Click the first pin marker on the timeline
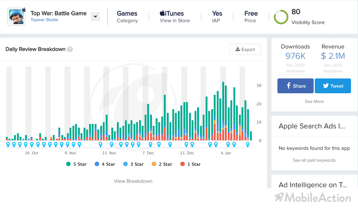This screenshot has height=215, width=358. (x=8, y=144)
